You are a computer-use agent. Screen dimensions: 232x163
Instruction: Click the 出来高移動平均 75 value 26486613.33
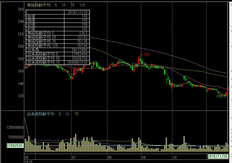pos(77,62)
